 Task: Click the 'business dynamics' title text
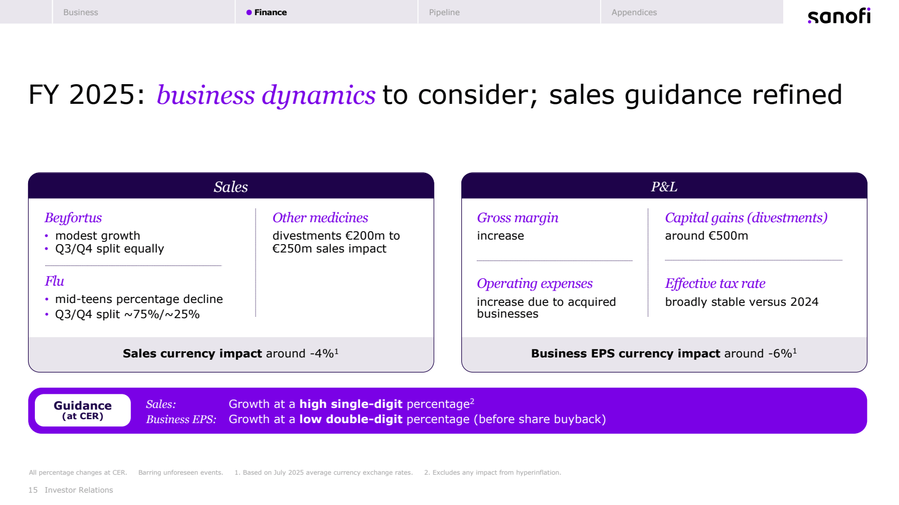point(266,95)
